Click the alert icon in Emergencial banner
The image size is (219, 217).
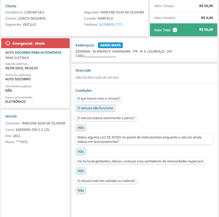(8, 43)
